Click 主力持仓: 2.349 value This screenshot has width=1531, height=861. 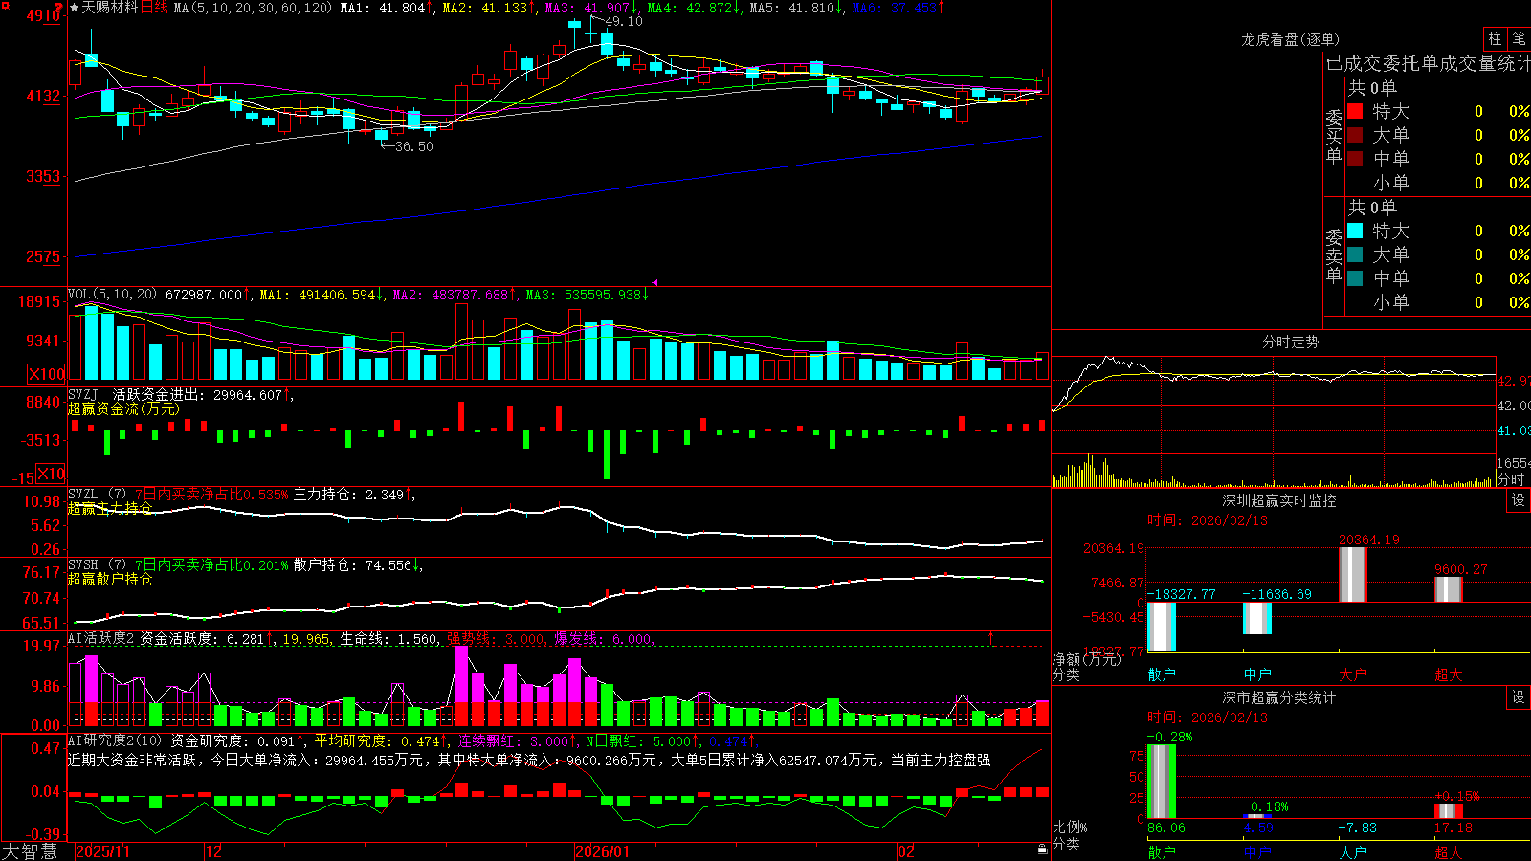click(x=349, y=495)
